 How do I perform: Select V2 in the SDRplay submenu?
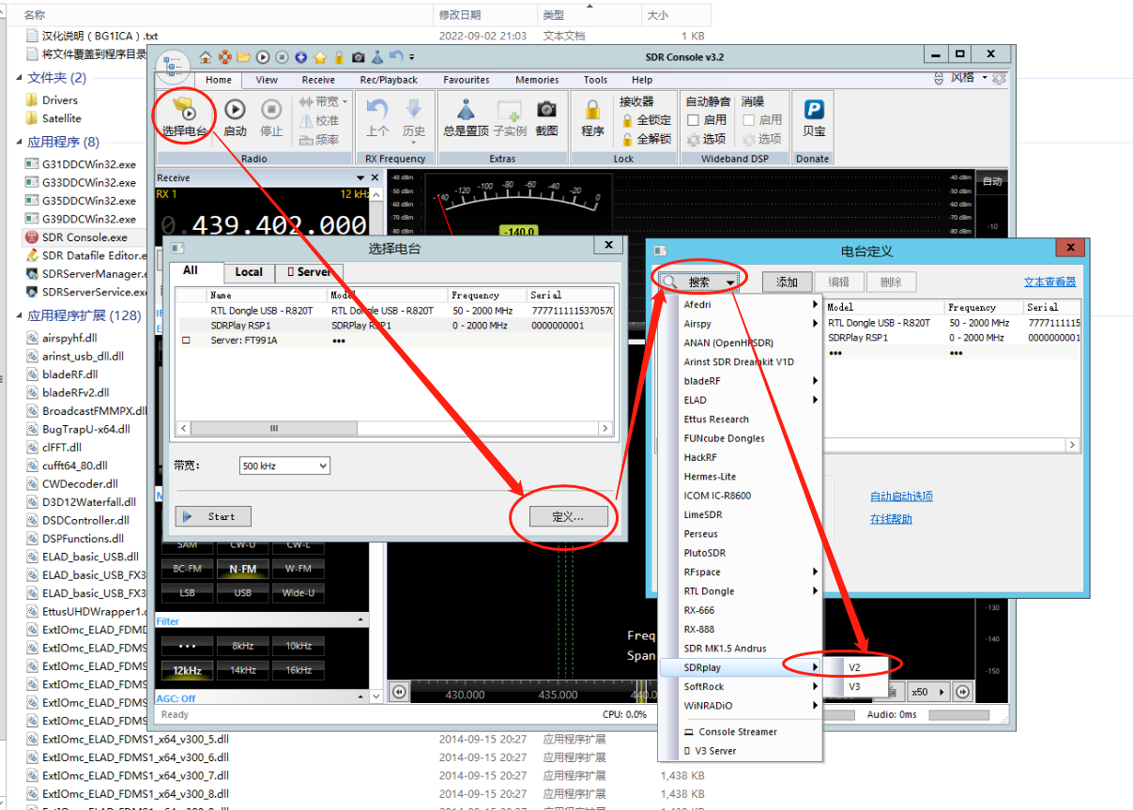tap(855, 667)
